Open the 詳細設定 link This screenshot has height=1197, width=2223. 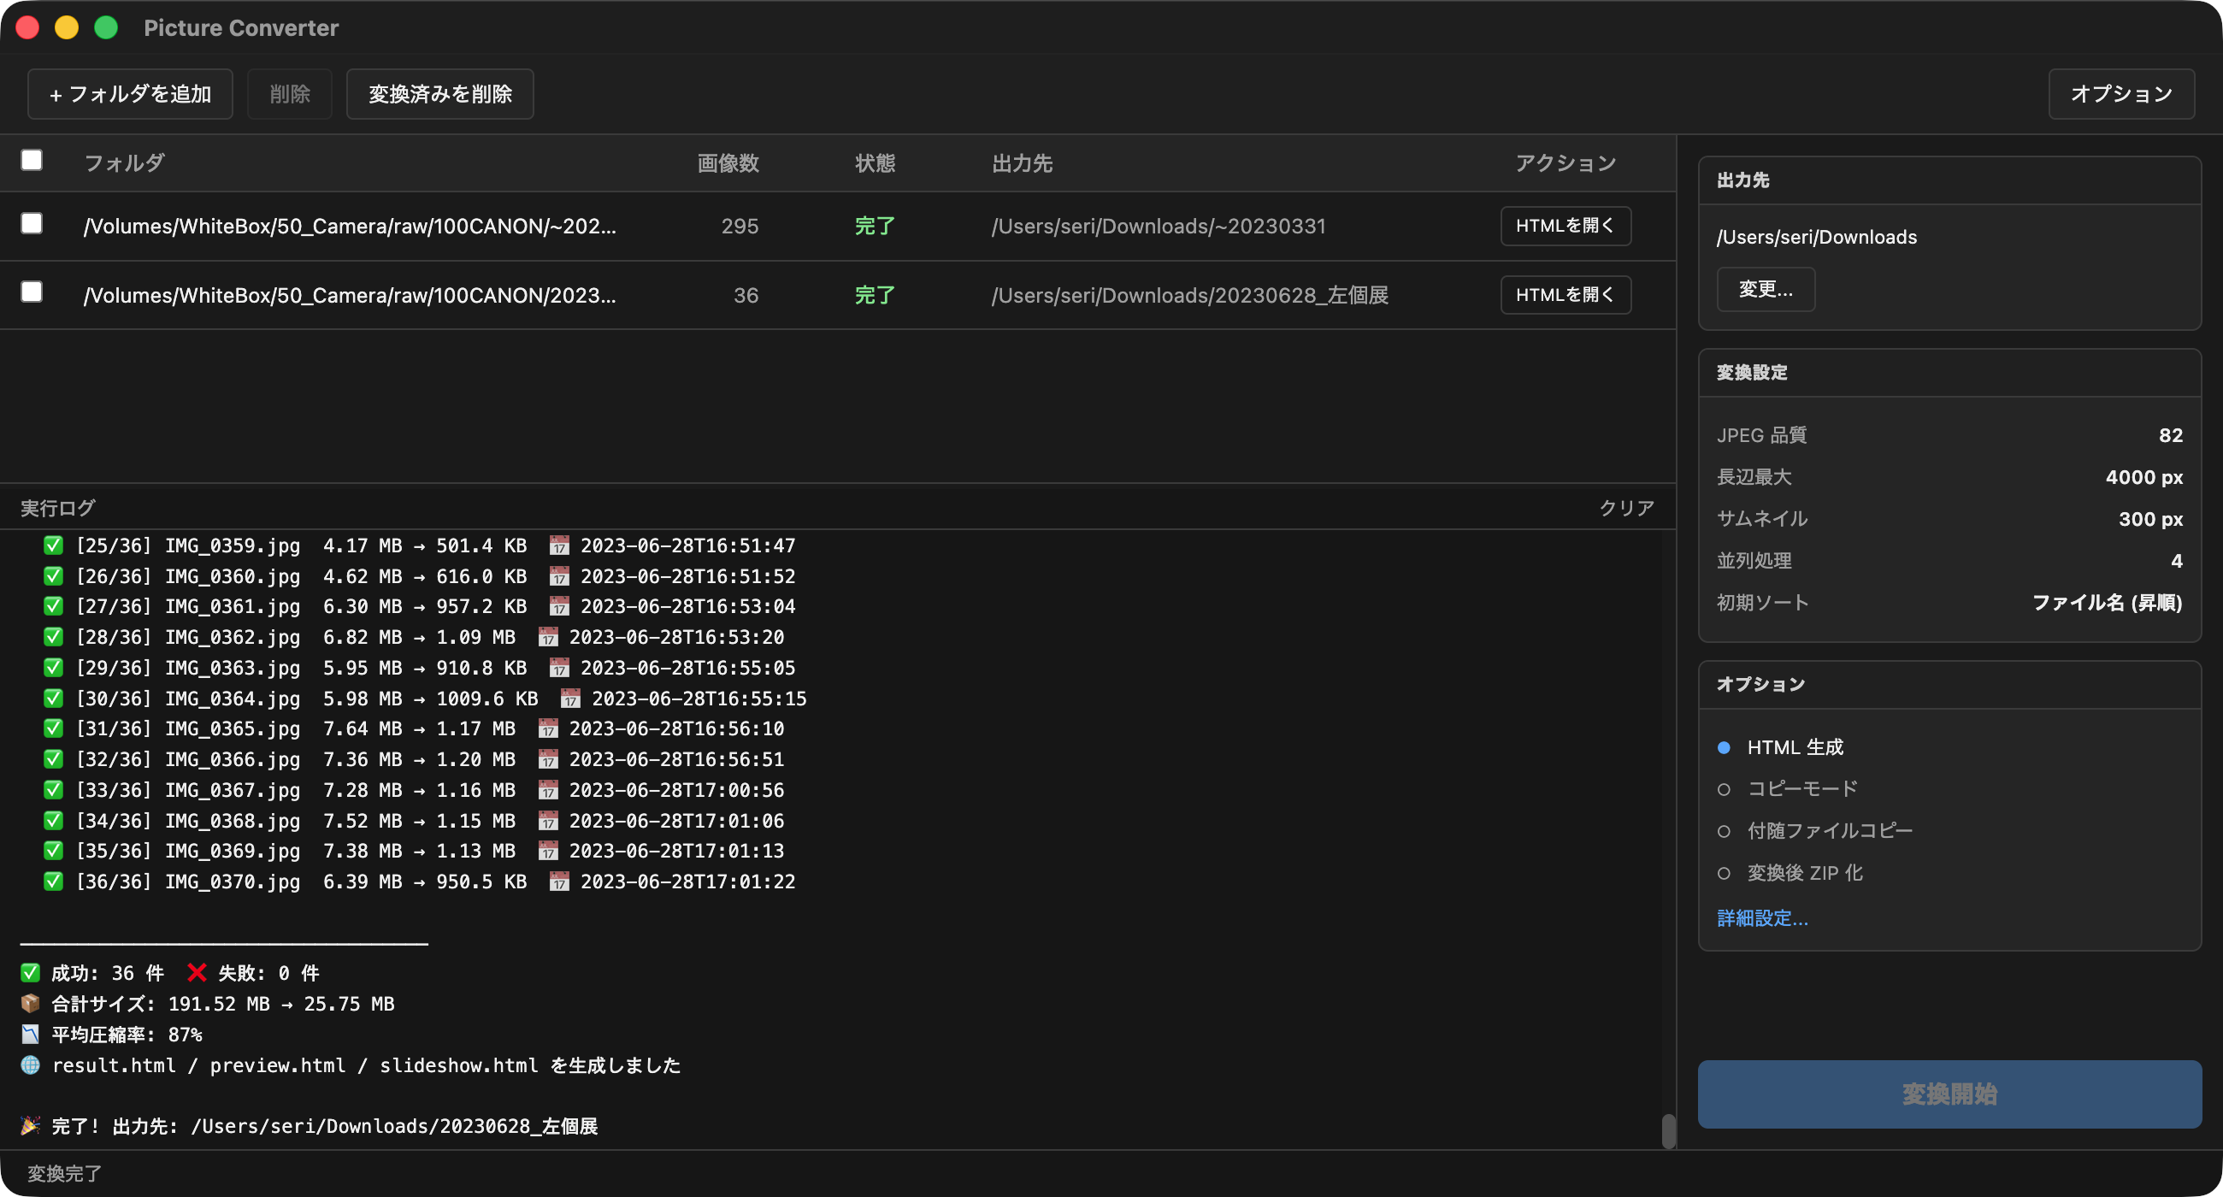1762,917
